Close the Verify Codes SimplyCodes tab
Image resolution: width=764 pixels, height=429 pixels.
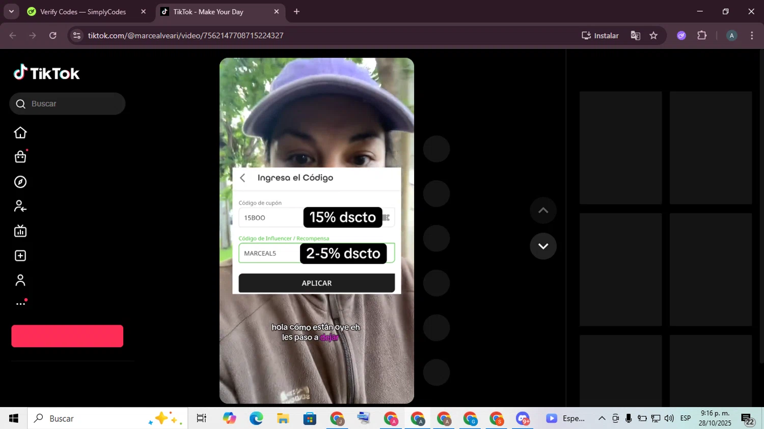(x=143, y=12)
